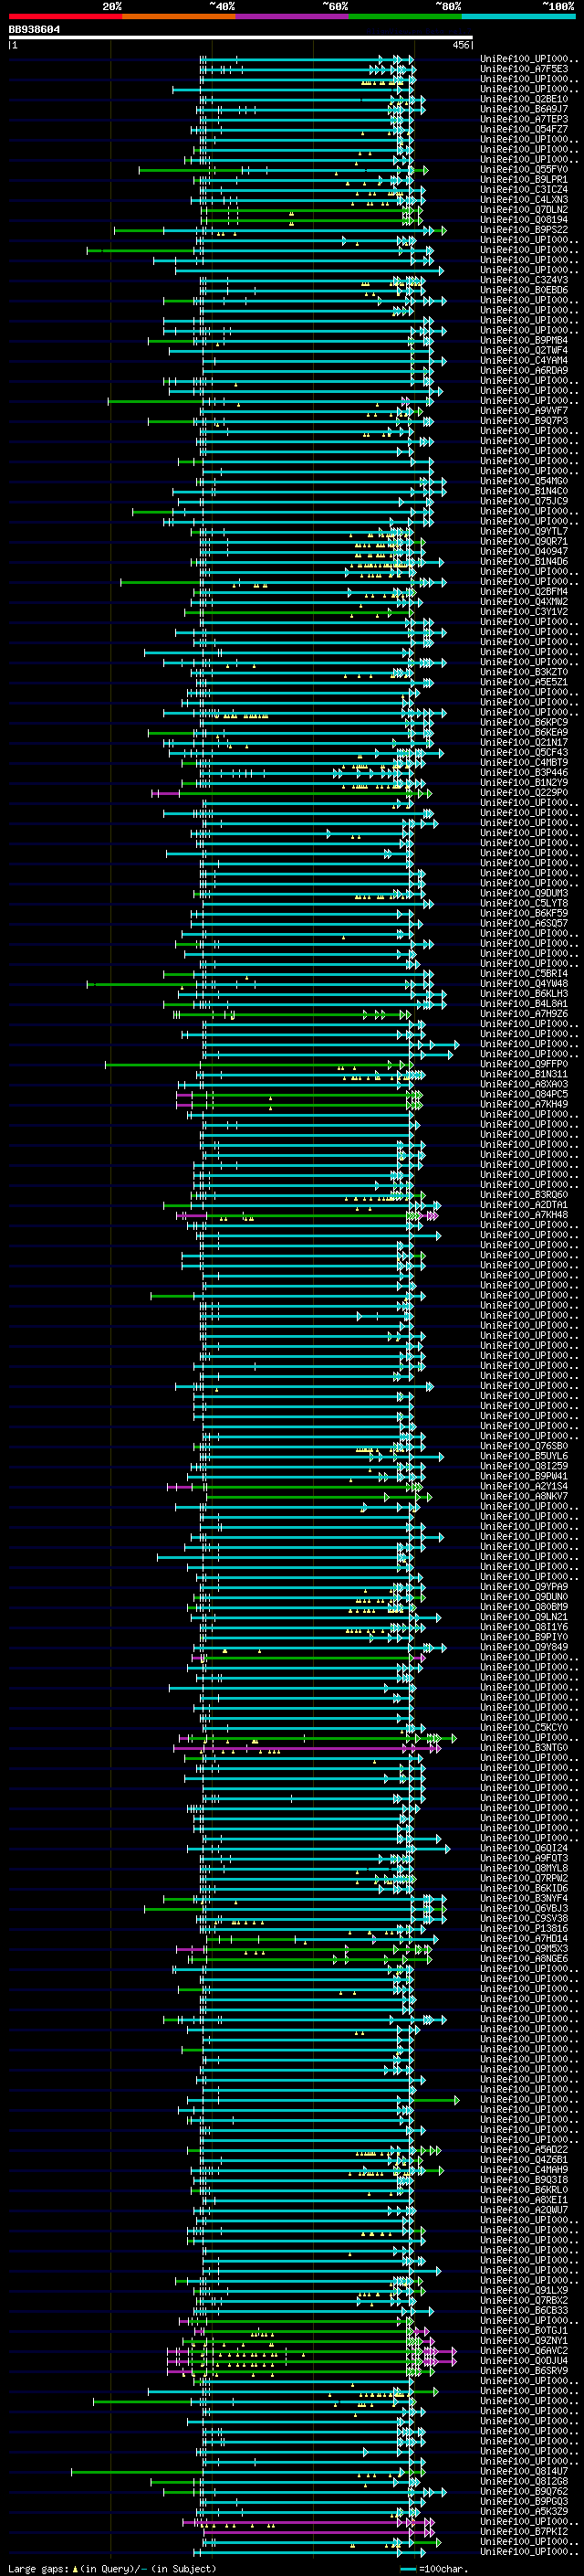The image size is (584, 2576).
Task: Select hit label UniRef100_A9FQT3
Action: [524, 1858]
